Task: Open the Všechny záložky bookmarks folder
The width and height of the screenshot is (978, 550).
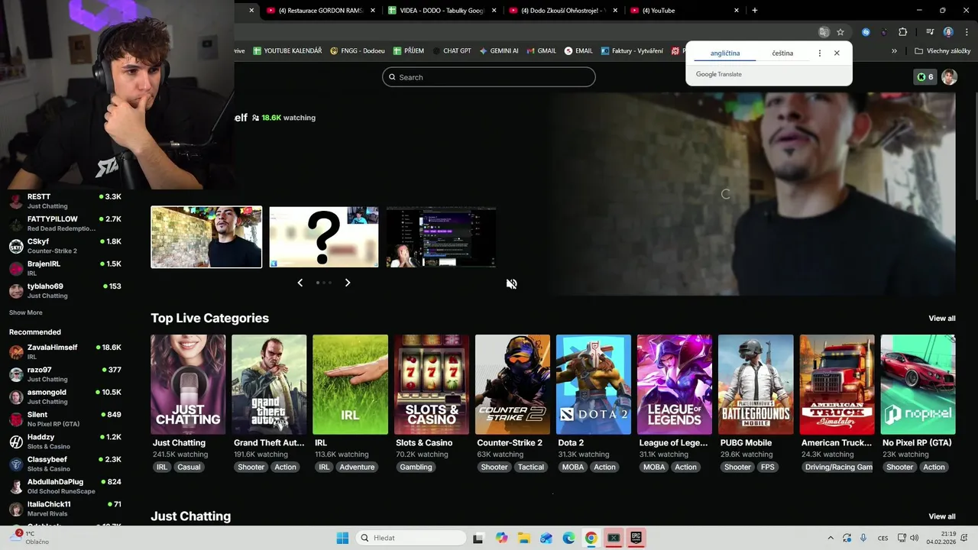Action: point(942,51)
